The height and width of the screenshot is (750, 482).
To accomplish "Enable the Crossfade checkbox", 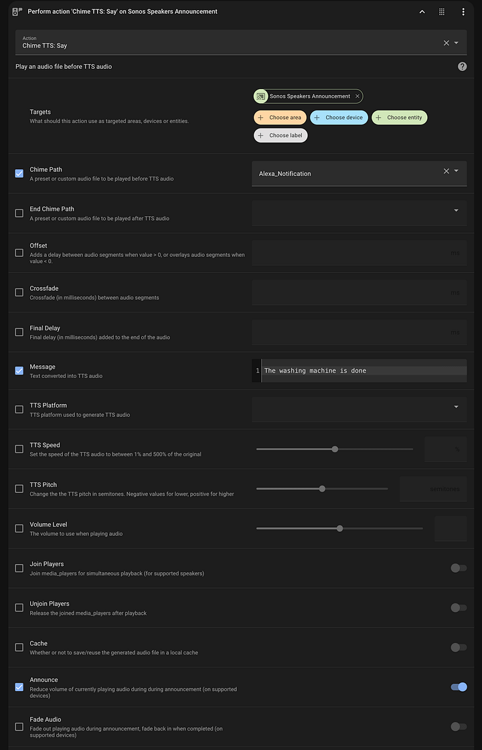I will point(19,292).
